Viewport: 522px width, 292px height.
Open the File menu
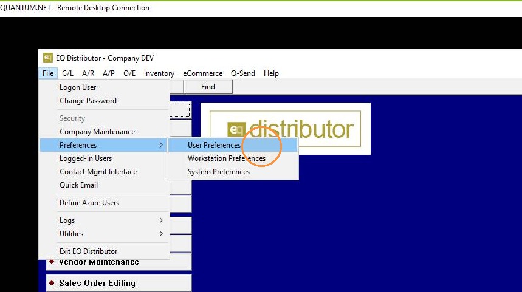point(48,73)
